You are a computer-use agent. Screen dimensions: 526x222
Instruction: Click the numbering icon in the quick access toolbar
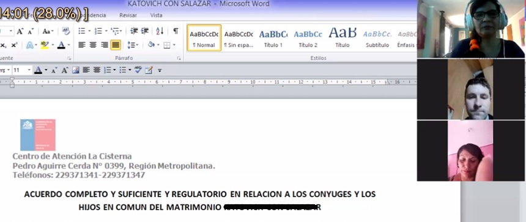tap(108, 70)
